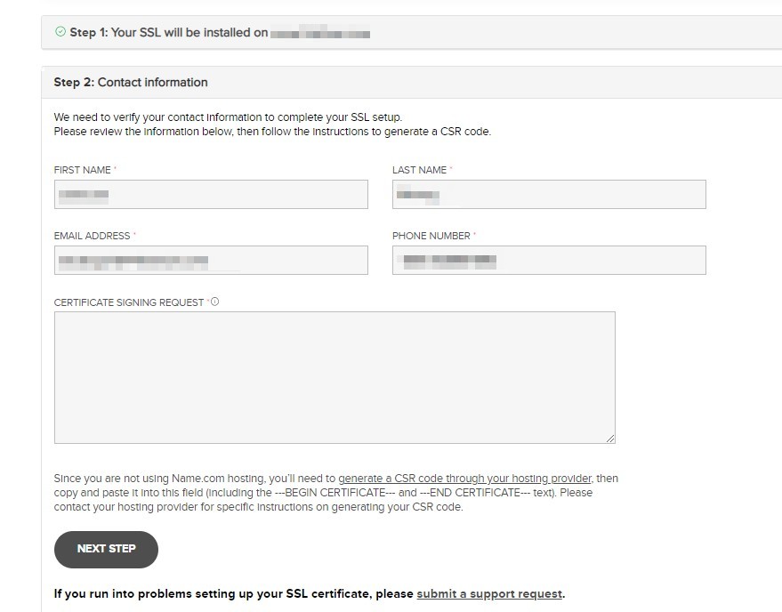The image size is (782, 612).
Task: Collapse the Step 2 Contact information header
Action: 411,83
